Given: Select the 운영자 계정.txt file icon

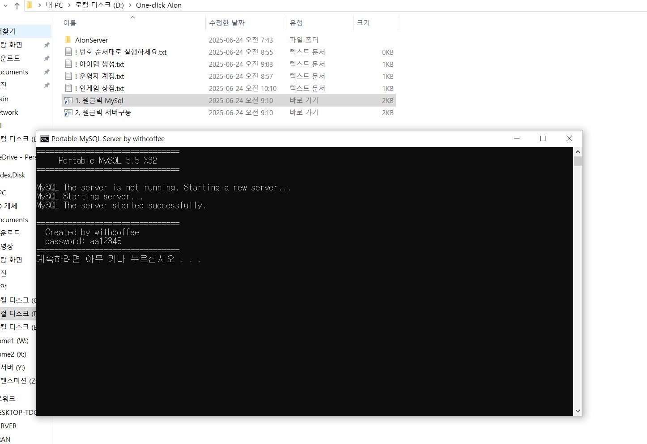Looking at the screenshot, I should [x=68, y=76].
